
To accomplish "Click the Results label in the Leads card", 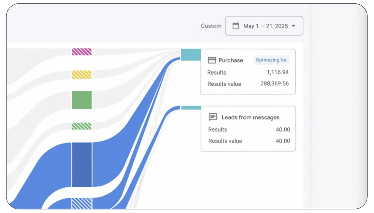I will coord(217,129).
